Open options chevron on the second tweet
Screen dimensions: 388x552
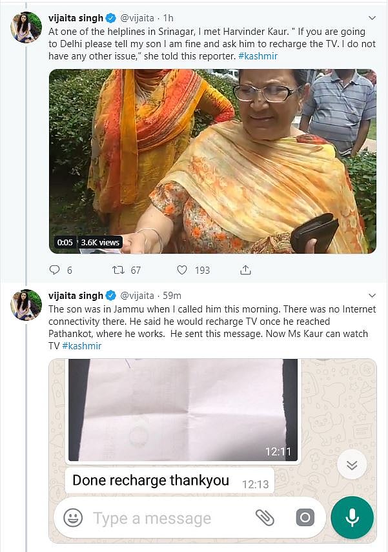372,294
